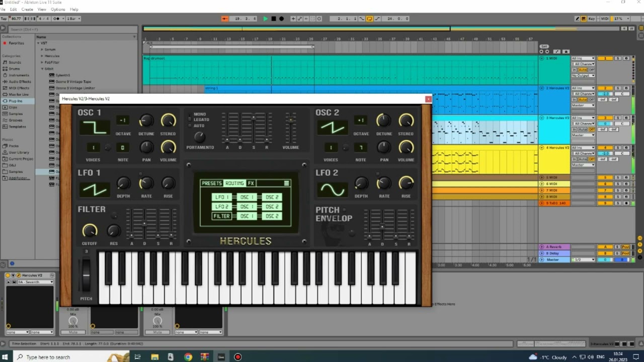The height and width of the screenshot is (362, 644).
Task: Open the Options menu
Action: 58,9
